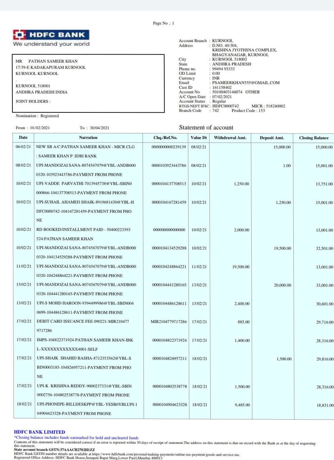
Task: Click the 15,001.00 balance on 08/02/21 row
Action: coord(324,166)
